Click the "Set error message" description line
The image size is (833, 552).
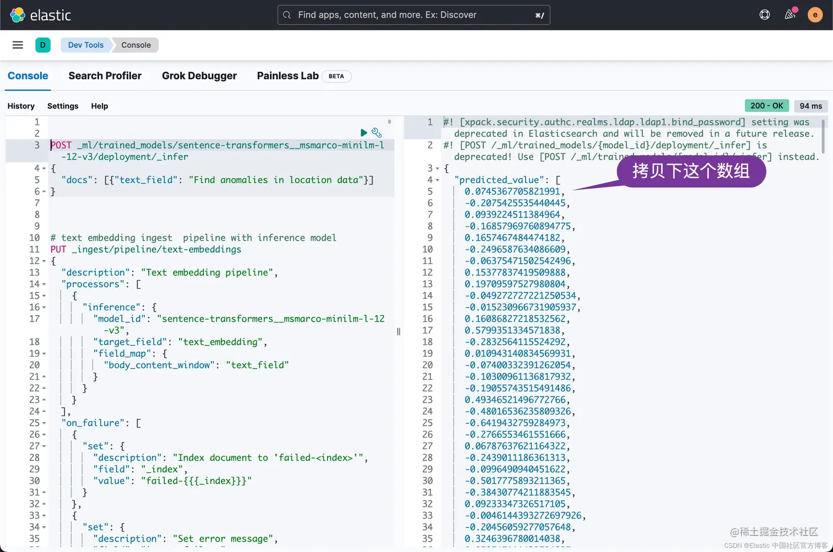coord(186,539)
